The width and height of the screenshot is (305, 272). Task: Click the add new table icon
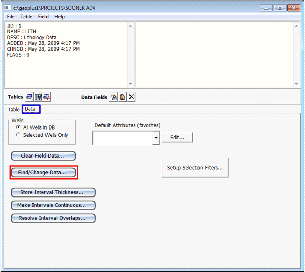click(30, 97)
